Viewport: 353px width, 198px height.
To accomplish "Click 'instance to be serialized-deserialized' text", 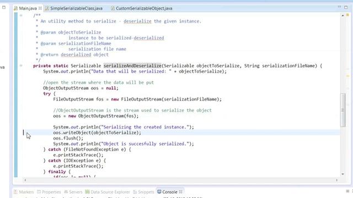I will (x=116, y=38).
